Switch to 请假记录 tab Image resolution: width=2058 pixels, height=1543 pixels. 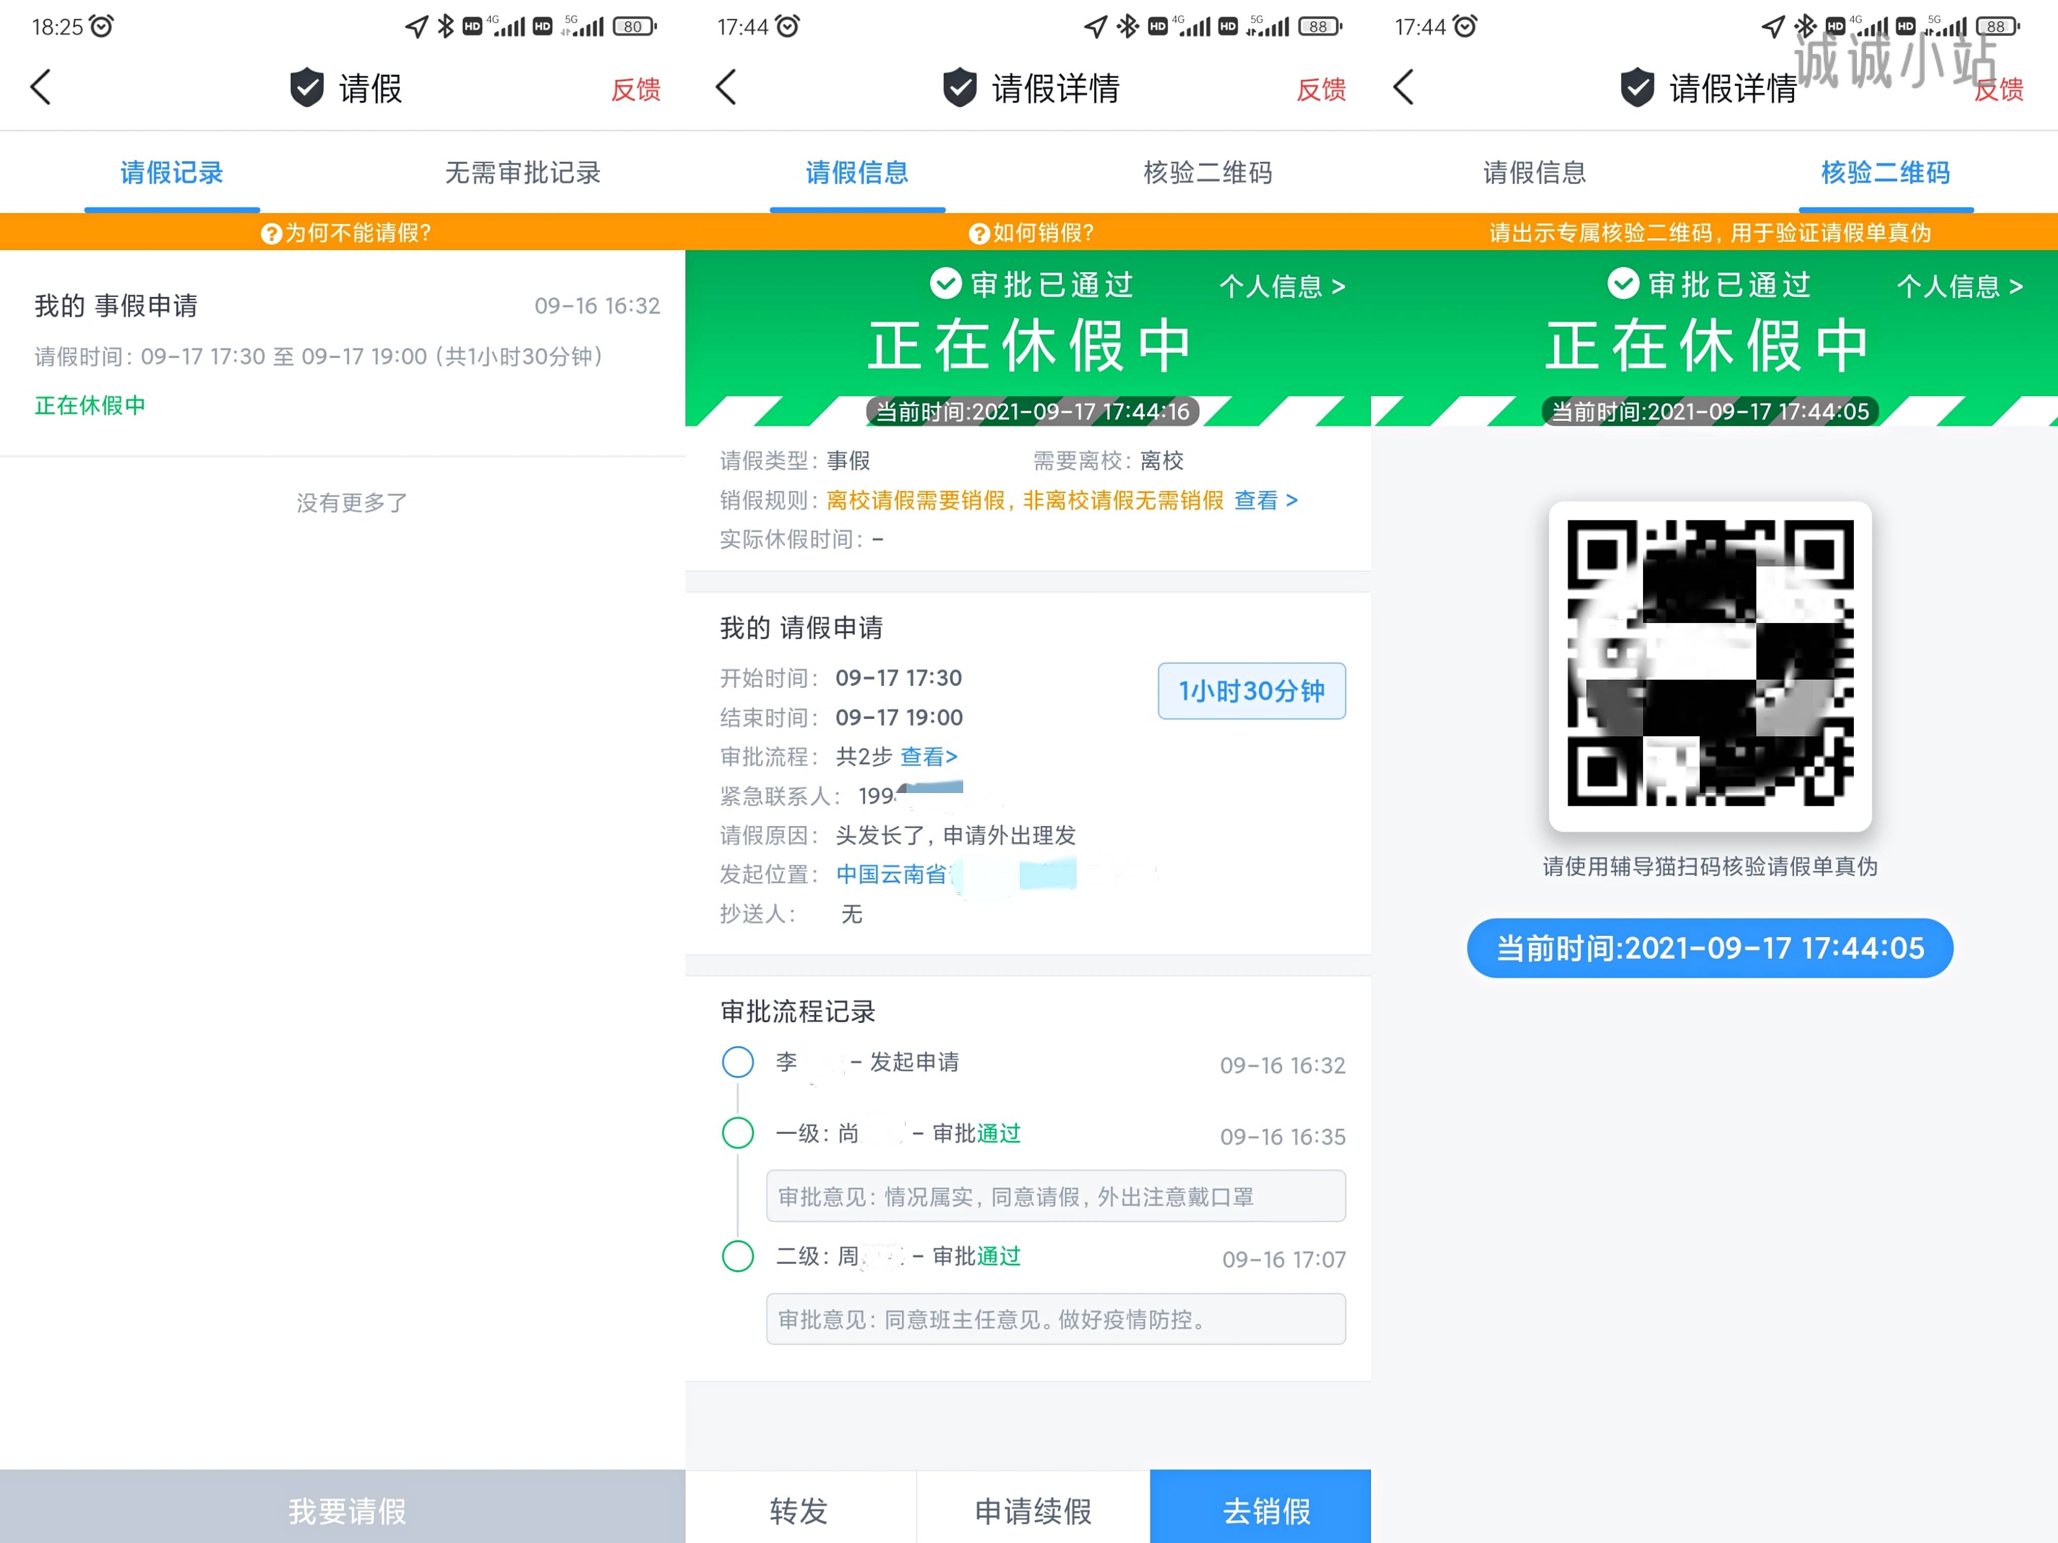pyautogui.click(x=172, y=173)
